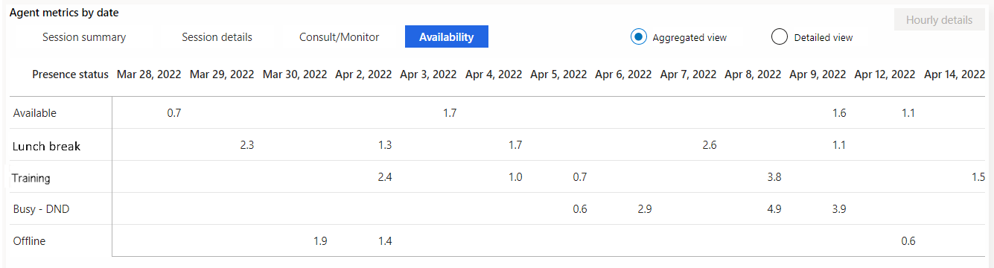Click the Presence status column header
This screenshot has width=994, height=268.
point(71,74)
